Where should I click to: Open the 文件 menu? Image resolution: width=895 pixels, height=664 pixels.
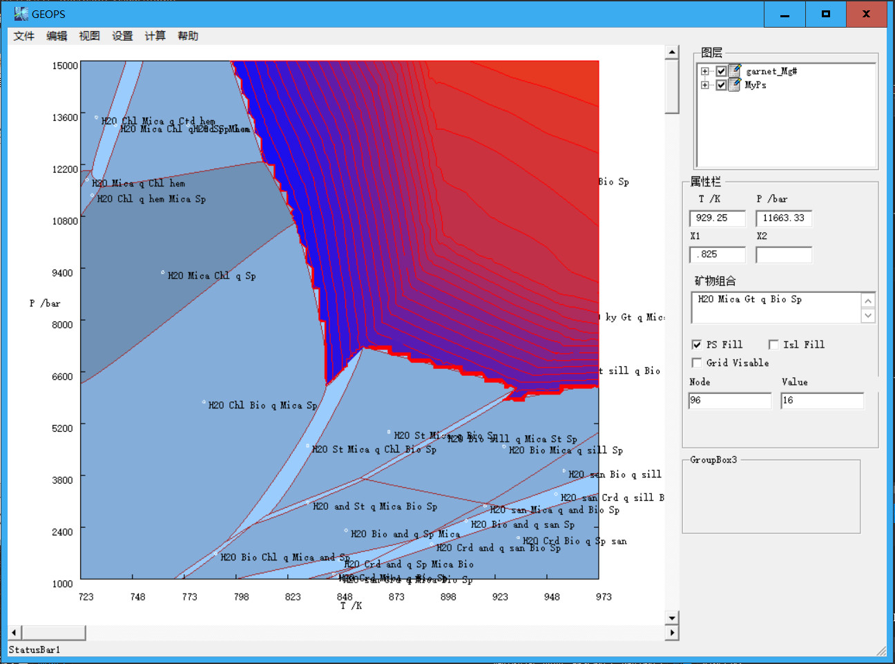point(23,36)
